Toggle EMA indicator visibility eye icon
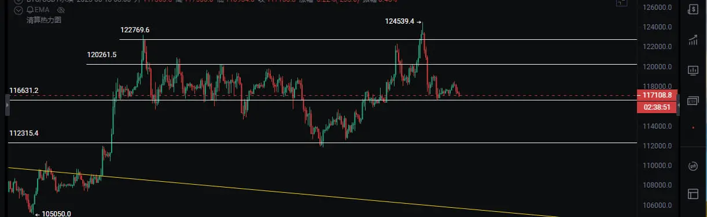Viewport: 707px width, 217px height. pyautogui.click(x=61, y=10)
